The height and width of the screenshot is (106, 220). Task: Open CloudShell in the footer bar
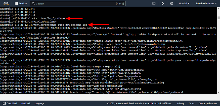click(x=10, y=103)
